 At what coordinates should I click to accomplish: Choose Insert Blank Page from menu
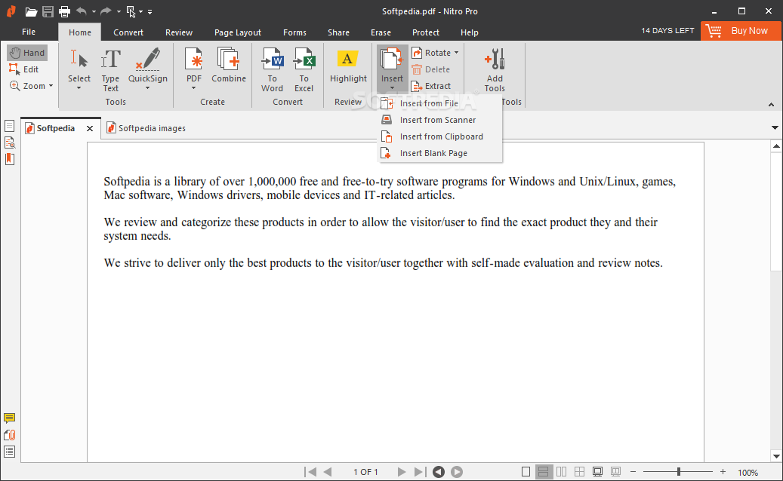(433, 153)
